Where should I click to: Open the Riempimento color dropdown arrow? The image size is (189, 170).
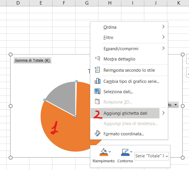pos(110,152)
